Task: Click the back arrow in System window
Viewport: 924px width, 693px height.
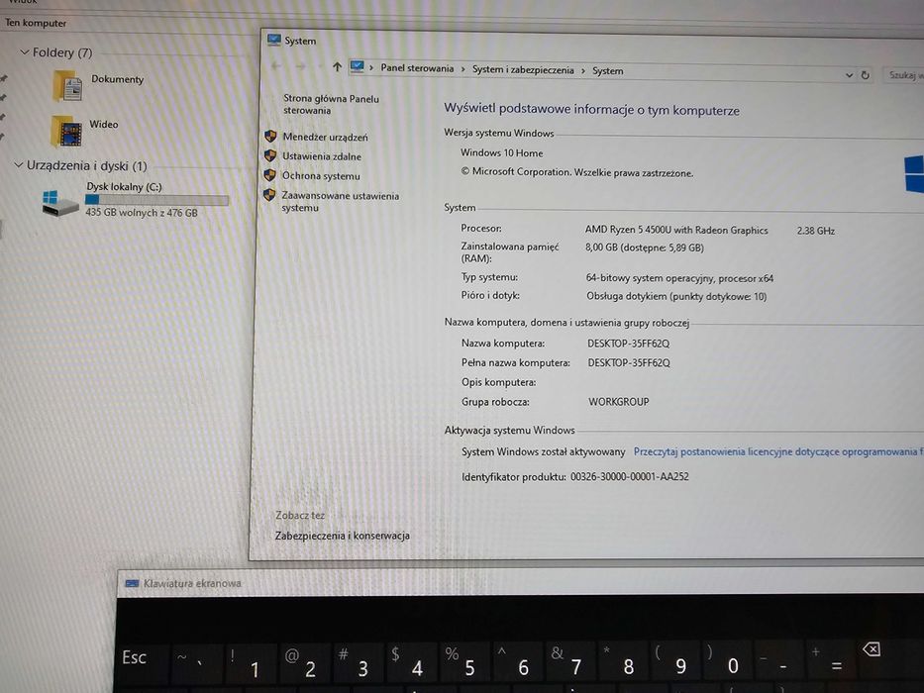Action: point(275,65)
